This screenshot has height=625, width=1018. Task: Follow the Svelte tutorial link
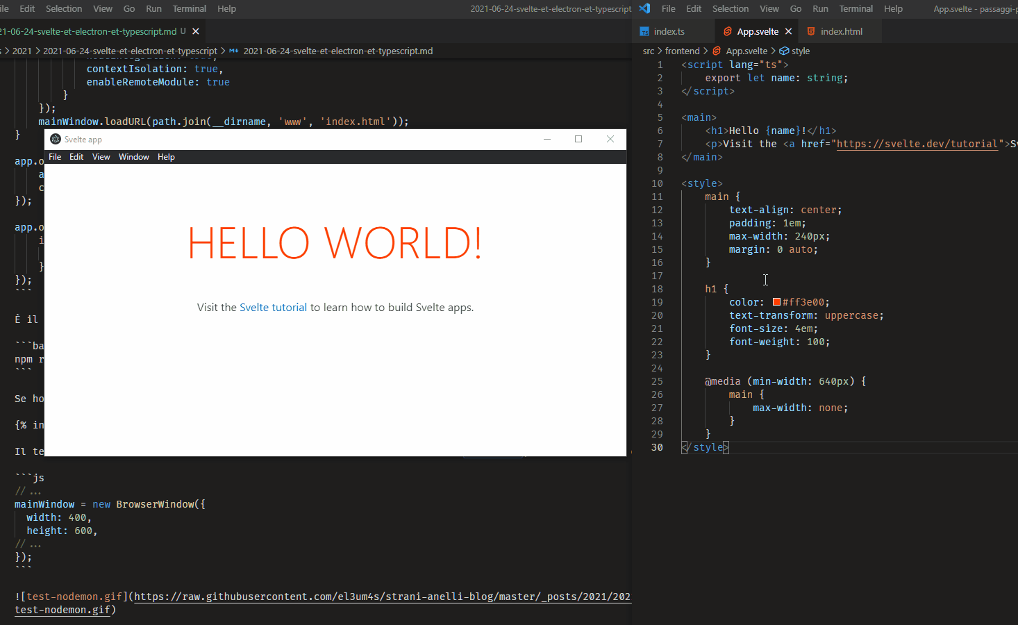pyautogui.click(x=273, y=307)
